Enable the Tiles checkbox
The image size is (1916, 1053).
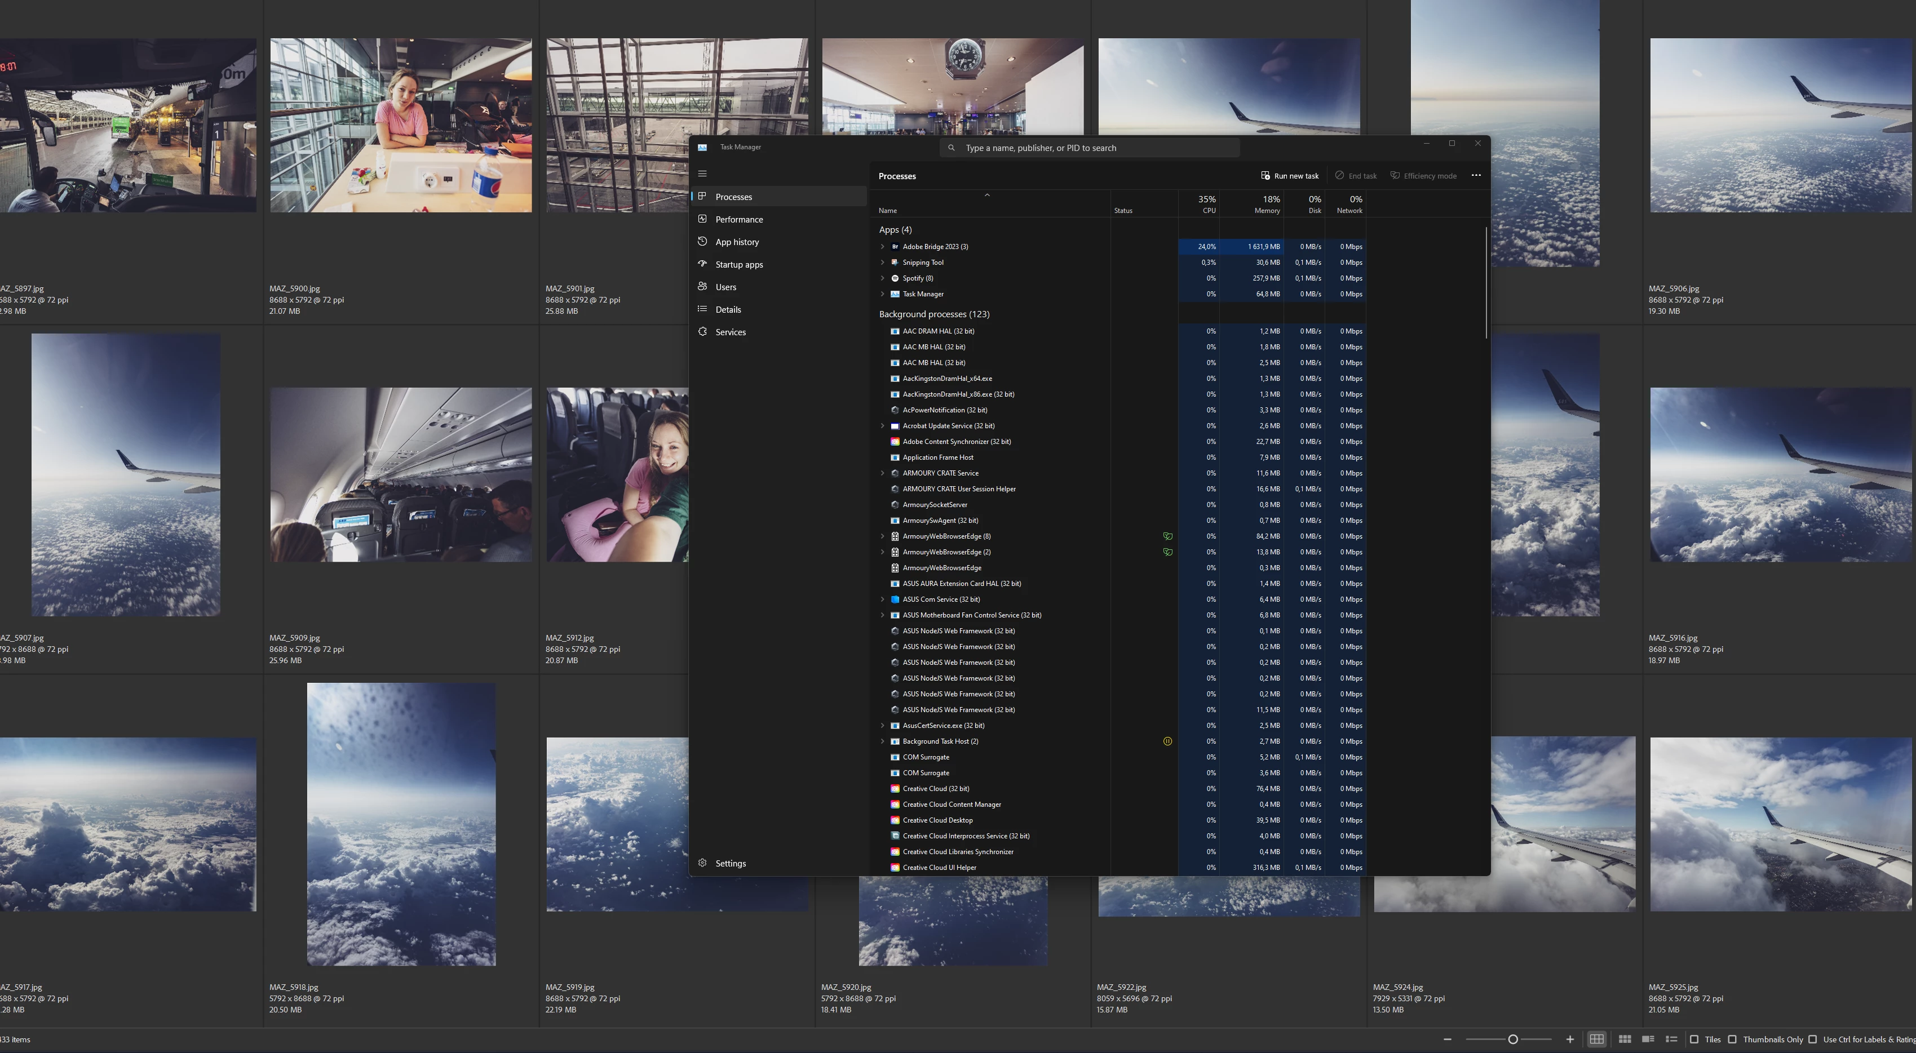(1695, 1039)
